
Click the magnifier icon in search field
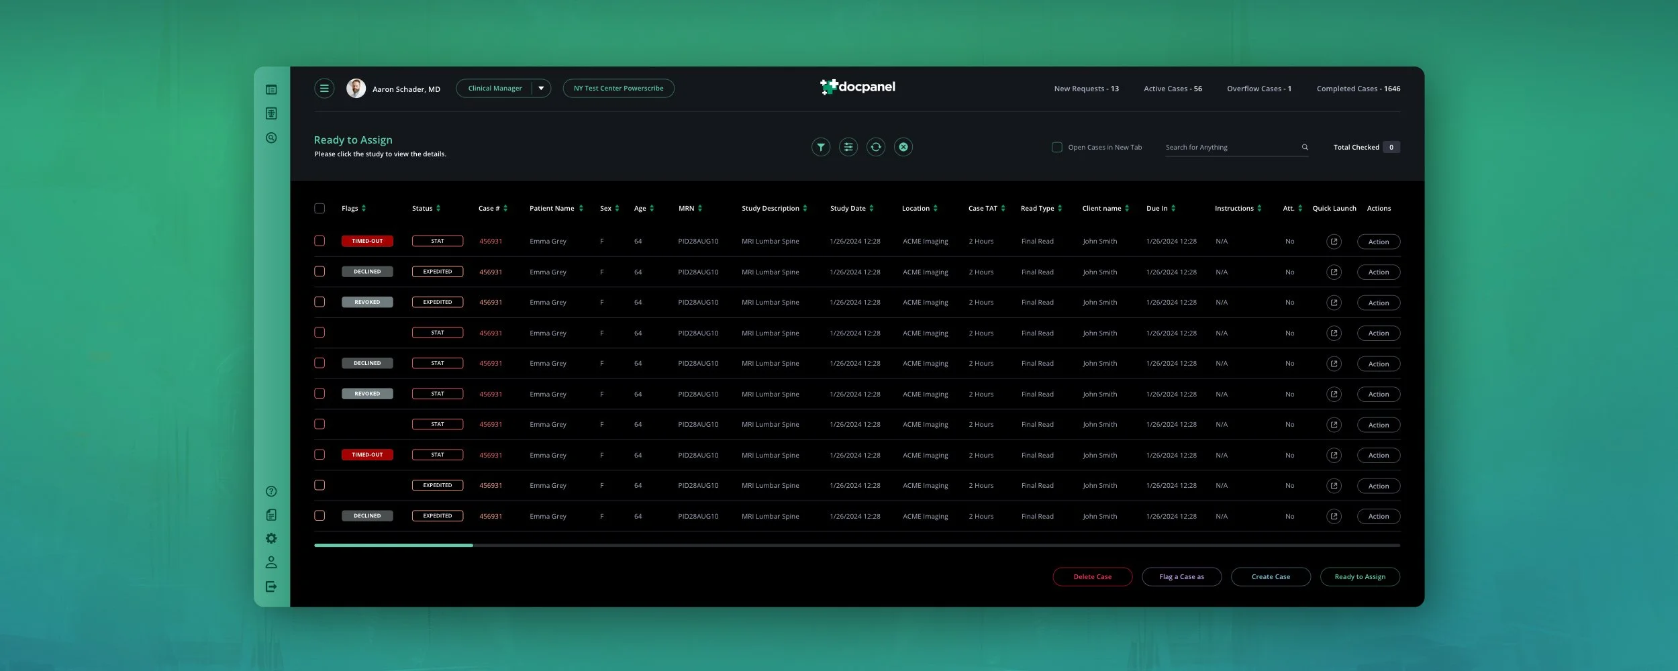coord(1305,147)
